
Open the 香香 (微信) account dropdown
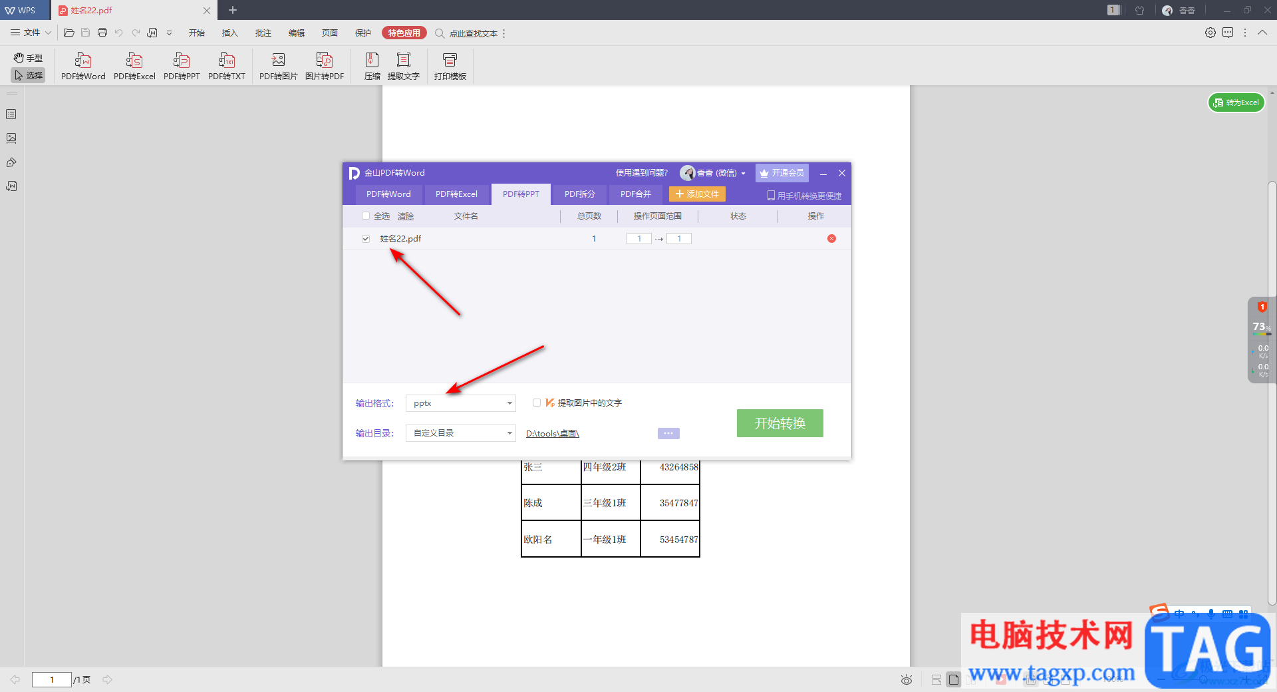(713, 173)
